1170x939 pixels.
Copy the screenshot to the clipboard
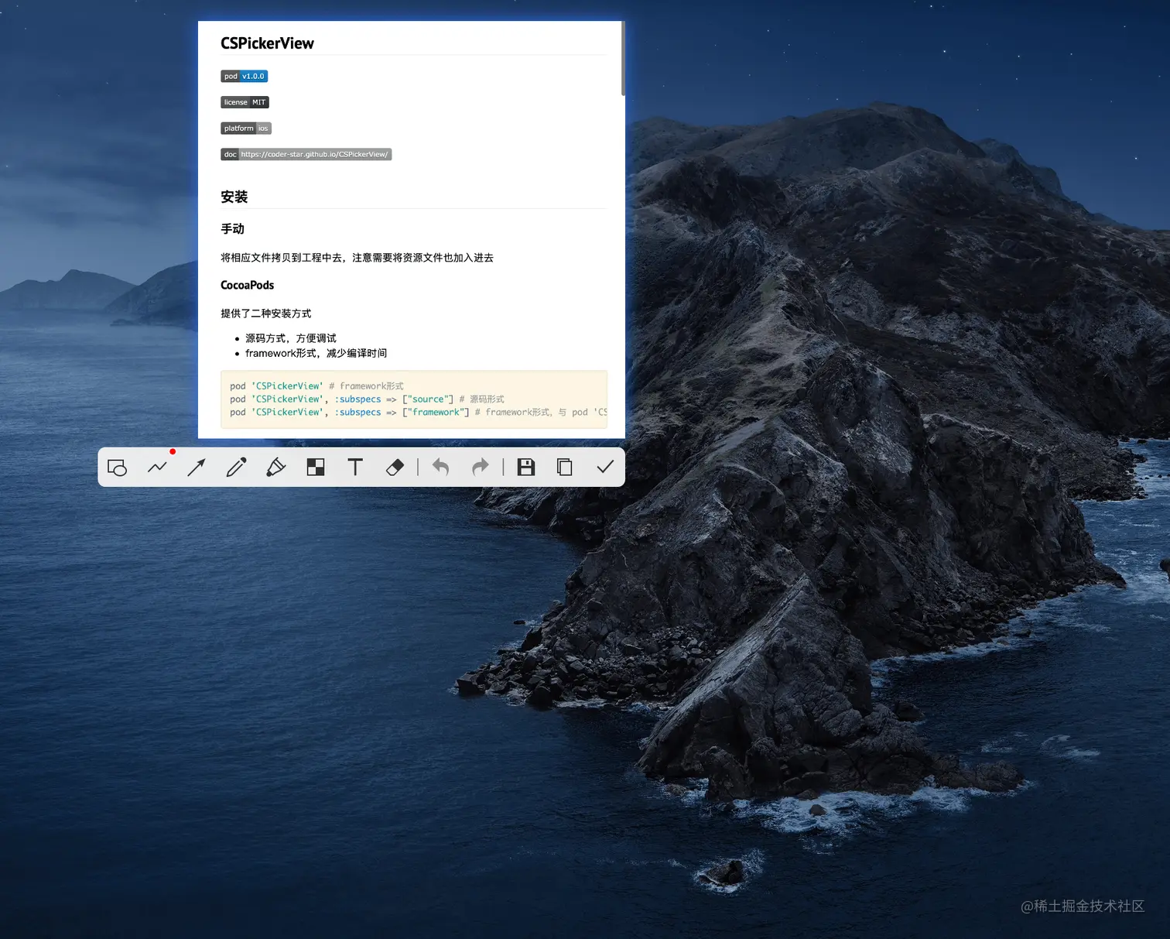(x=565, y=467)
